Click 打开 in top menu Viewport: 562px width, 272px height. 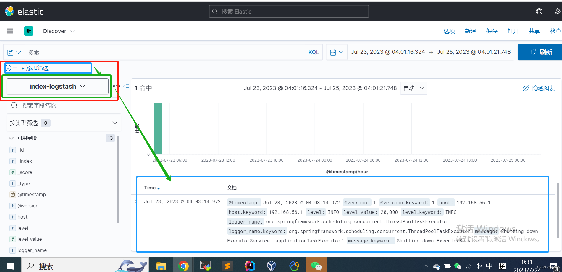click(513, 31)
